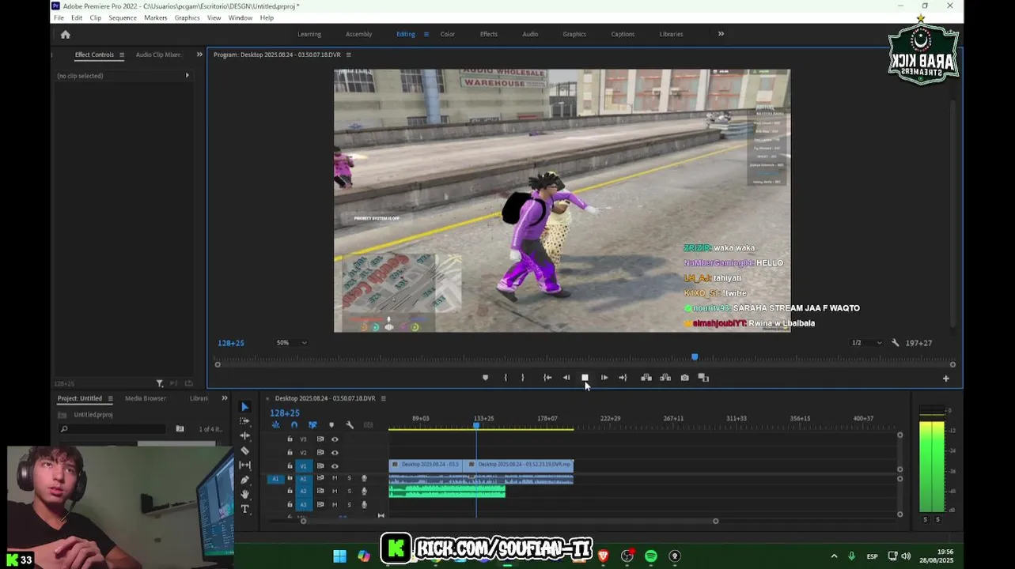Click the Extract button

[665, 378]
